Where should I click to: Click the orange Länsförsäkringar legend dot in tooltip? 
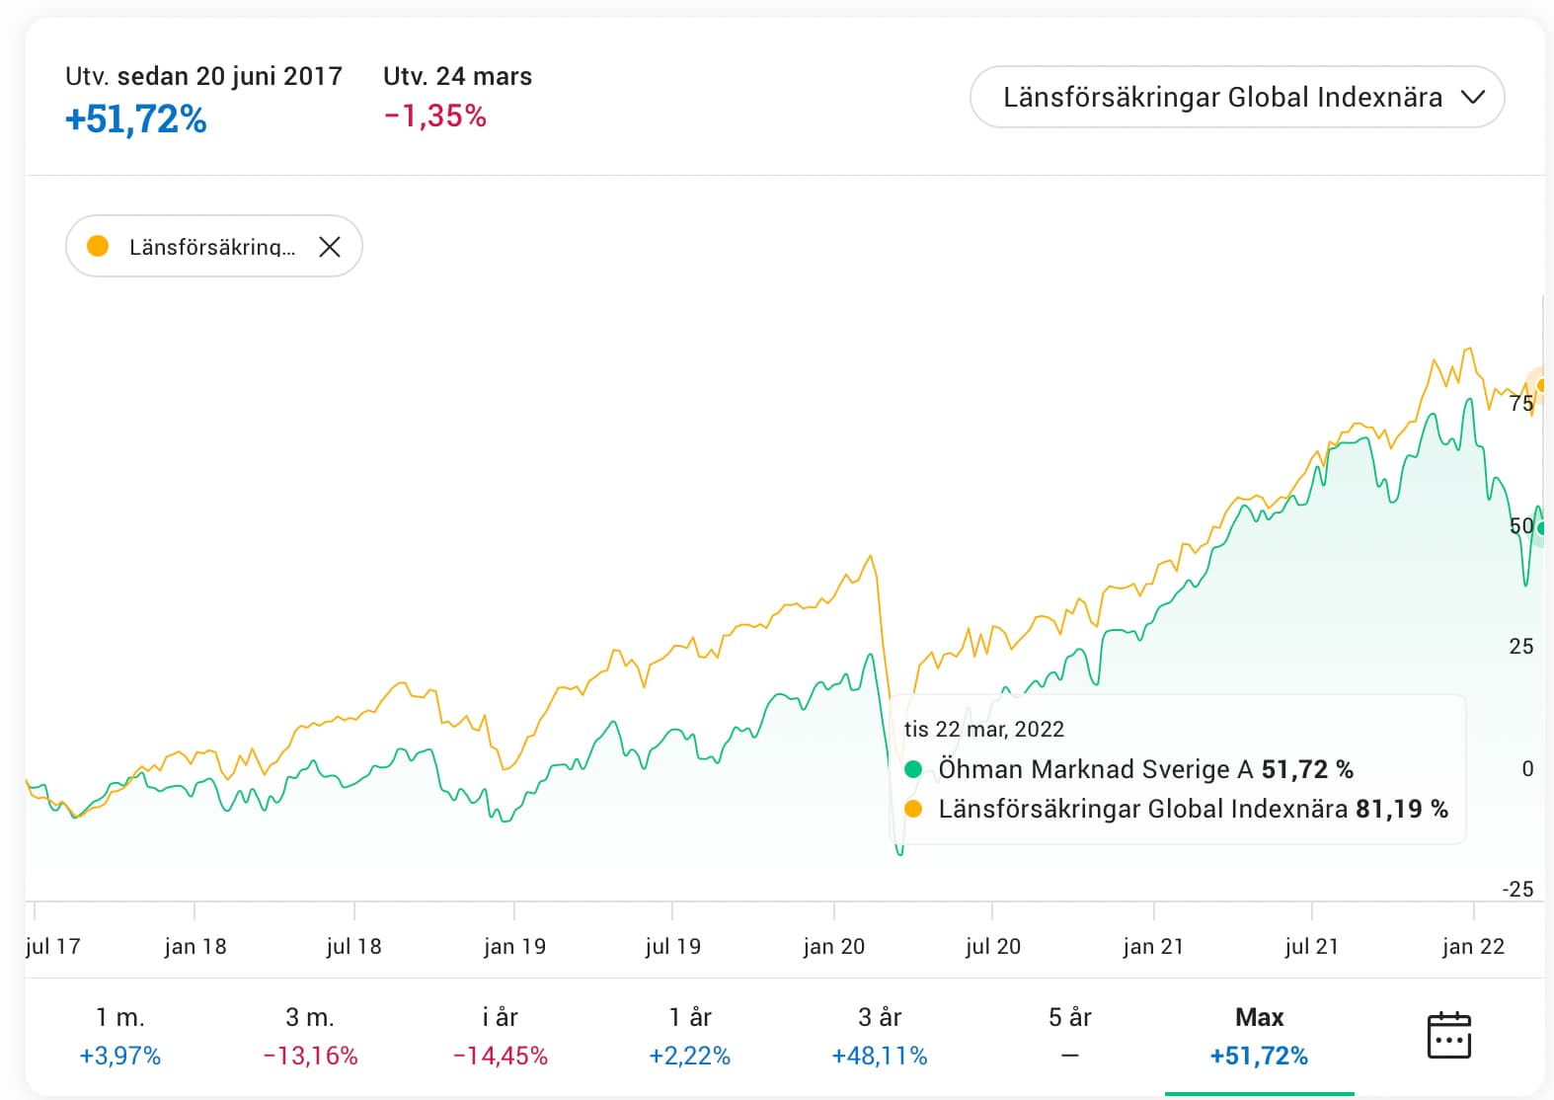coord(913,809)
